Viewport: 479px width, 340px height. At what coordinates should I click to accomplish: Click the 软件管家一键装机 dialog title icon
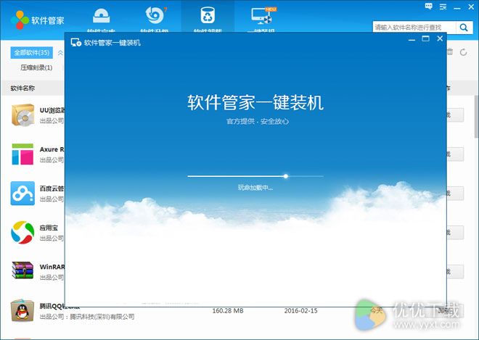(x=75, y=43)
